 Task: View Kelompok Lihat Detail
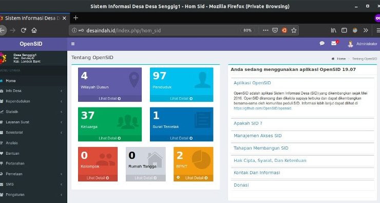98,178
